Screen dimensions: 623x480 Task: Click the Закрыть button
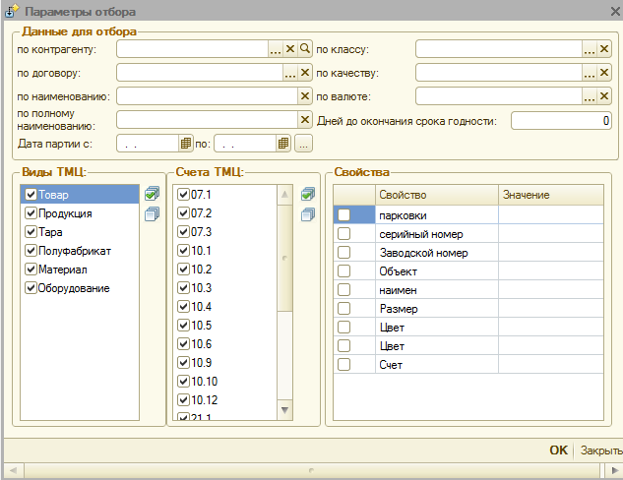click(600, 450)
